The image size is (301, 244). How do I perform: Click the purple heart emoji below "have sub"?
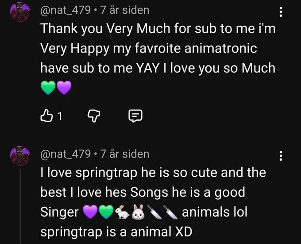click(64, 88)
